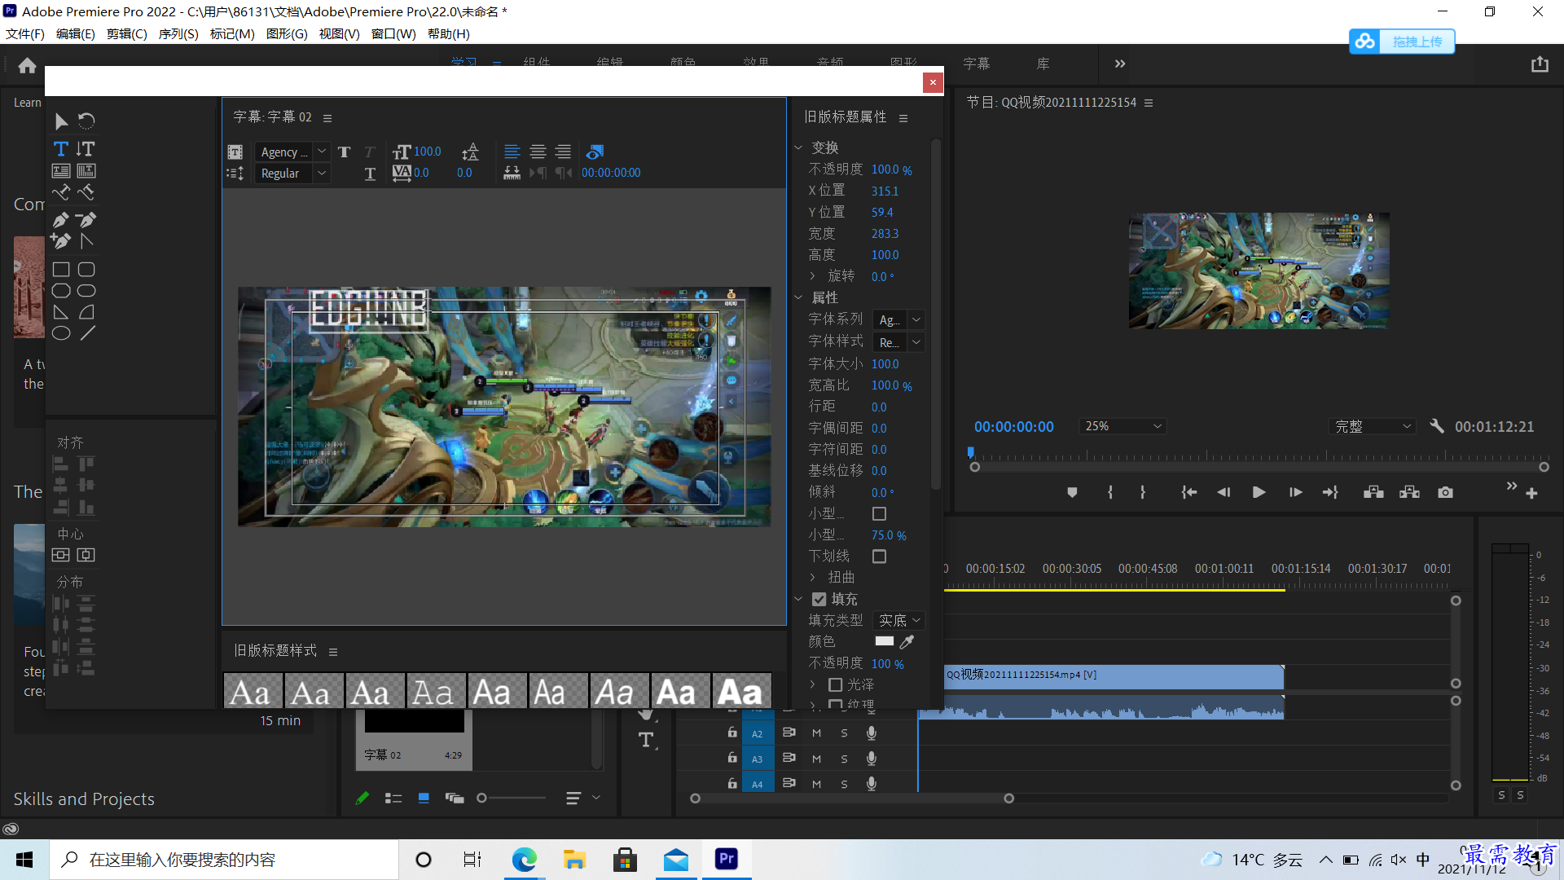Select the Rectangle shape tool
1564x880 pixels.
click(61, 269)
